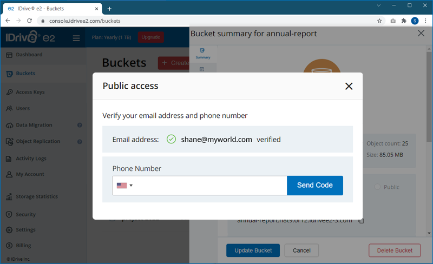The image size is (433, 264).
Task: Click the phone number input field
Action: pyautogui.click(x=211, y=186)
